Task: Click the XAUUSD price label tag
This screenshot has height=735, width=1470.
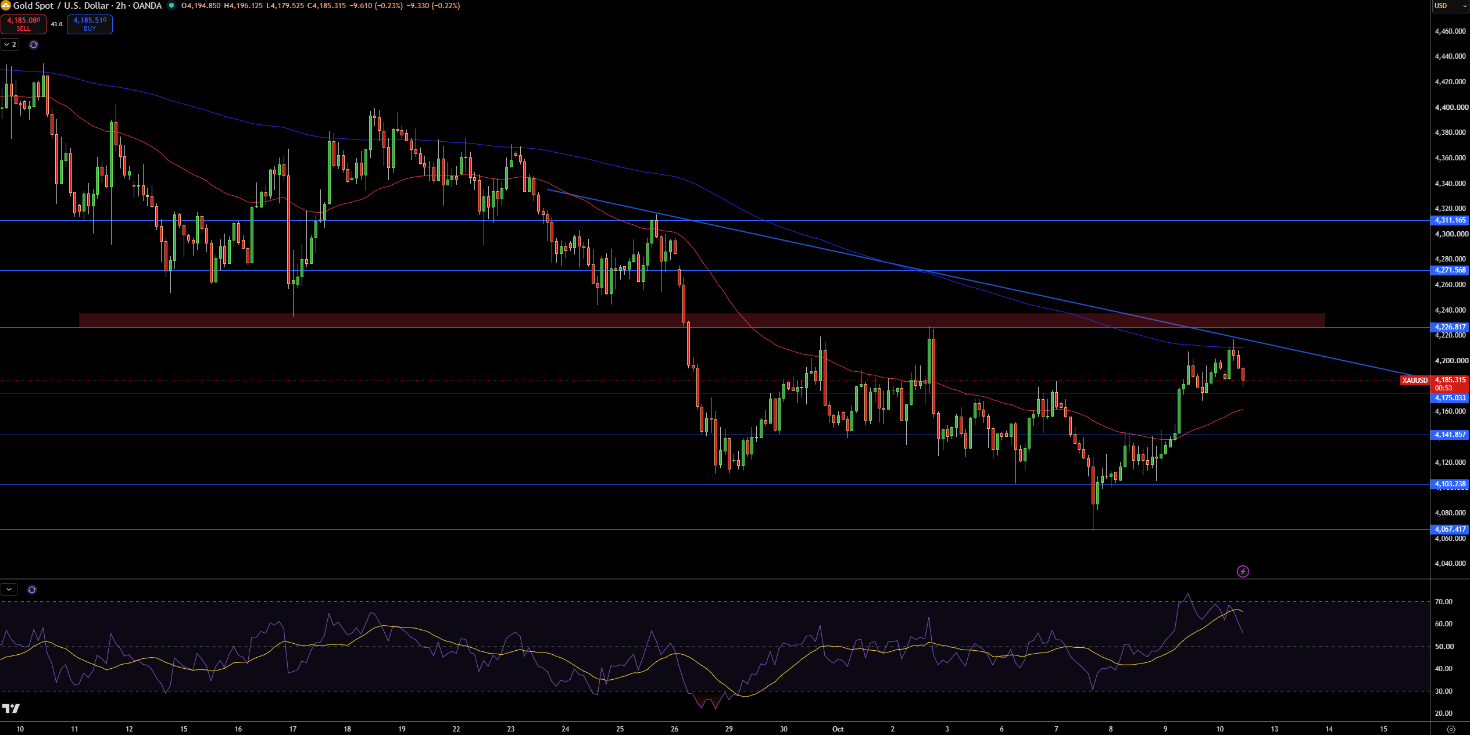Action: pos(1415,381)
